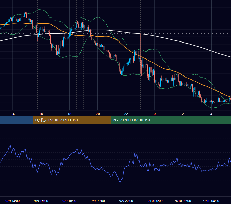Click the oscillator's highest peak near 14:00

click(x=10, y=146)
